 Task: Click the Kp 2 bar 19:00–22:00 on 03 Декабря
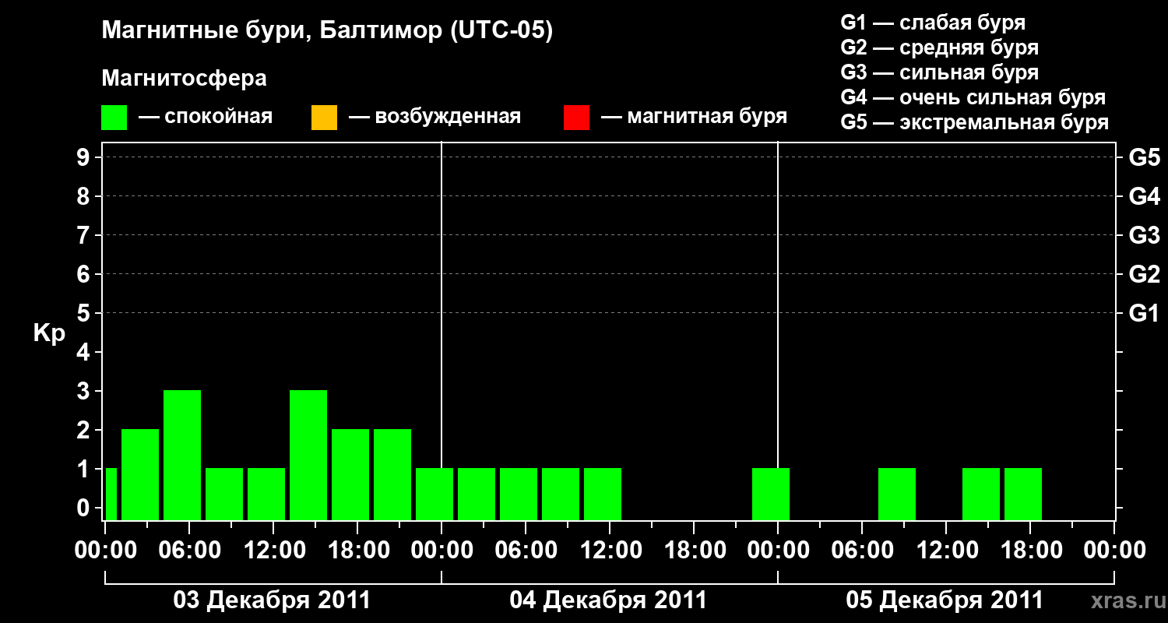click(392, 474)
